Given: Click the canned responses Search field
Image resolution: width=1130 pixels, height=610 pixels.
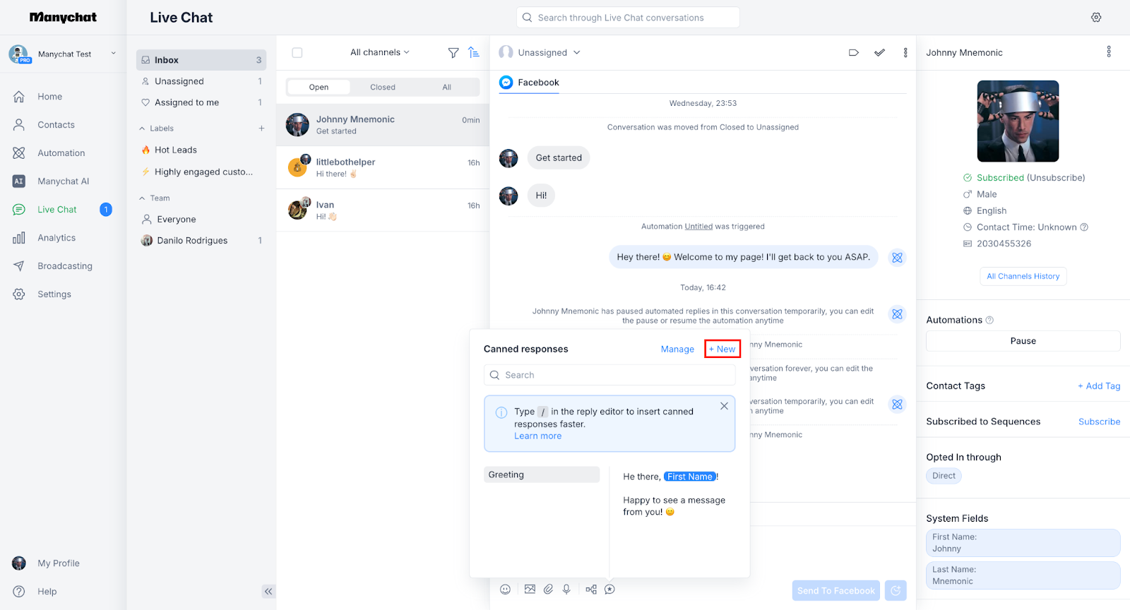Looking at the screenshot, I should pyautogui.click(x=609, y=375).
